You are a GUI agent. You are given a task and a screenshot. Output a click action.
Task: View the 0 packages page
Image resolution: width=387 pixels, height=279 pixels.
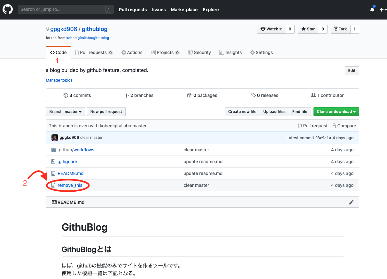point(202,95)
